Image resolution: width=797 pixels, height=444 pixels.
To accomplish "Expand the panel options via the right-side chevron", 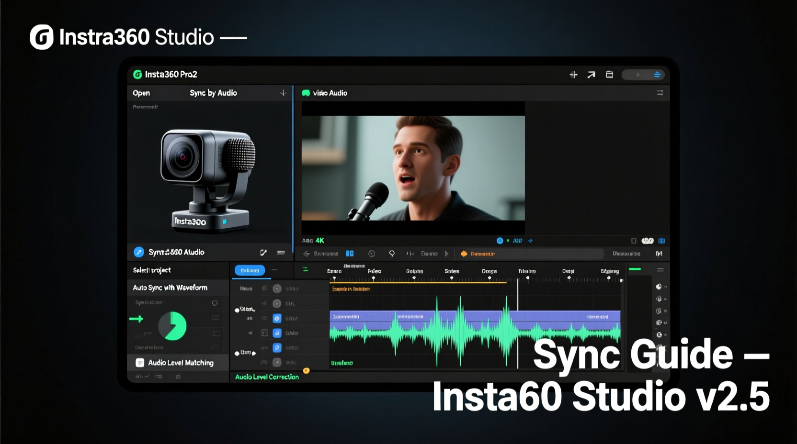I will 638,75.
